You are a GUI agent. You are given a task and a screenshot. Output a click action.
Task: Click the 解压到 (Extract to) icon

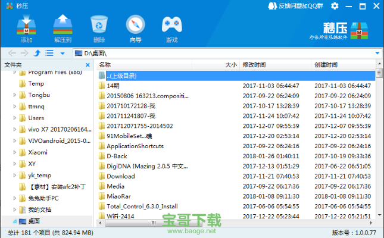[x=63, y=29]
